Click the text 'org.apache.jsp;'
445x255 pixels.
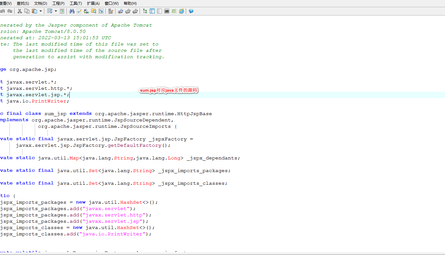tap(33, 70)
